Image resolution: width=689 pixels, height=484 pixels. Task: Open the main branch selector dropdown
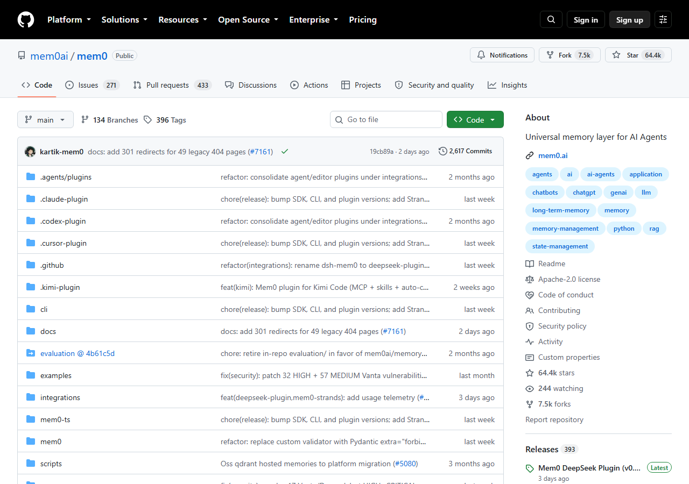coord(45,120)
